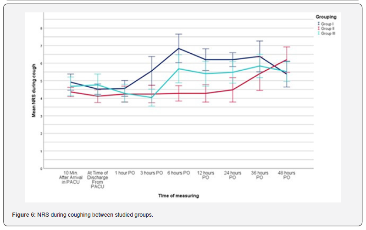Click the '1 hour PO' axis label
Viewport: 366px width, 230px height.
pos(124,173)
